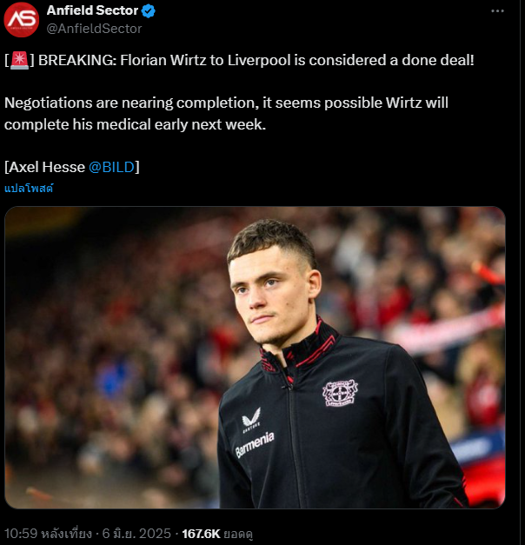525x545 pixels.
Task: Open the three-dot more options menu
Action: click(497, 11)
